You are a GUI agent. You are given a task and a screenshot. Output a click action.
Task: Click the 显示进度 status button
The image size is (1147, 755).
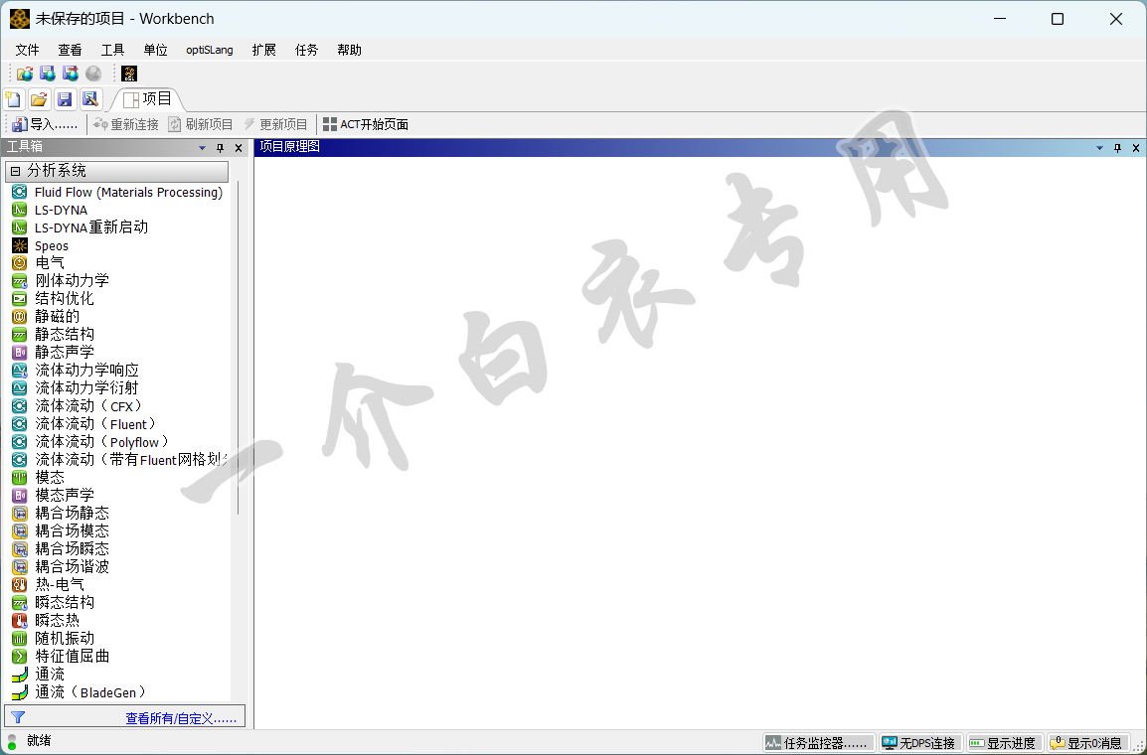(x=1004, y=742)
